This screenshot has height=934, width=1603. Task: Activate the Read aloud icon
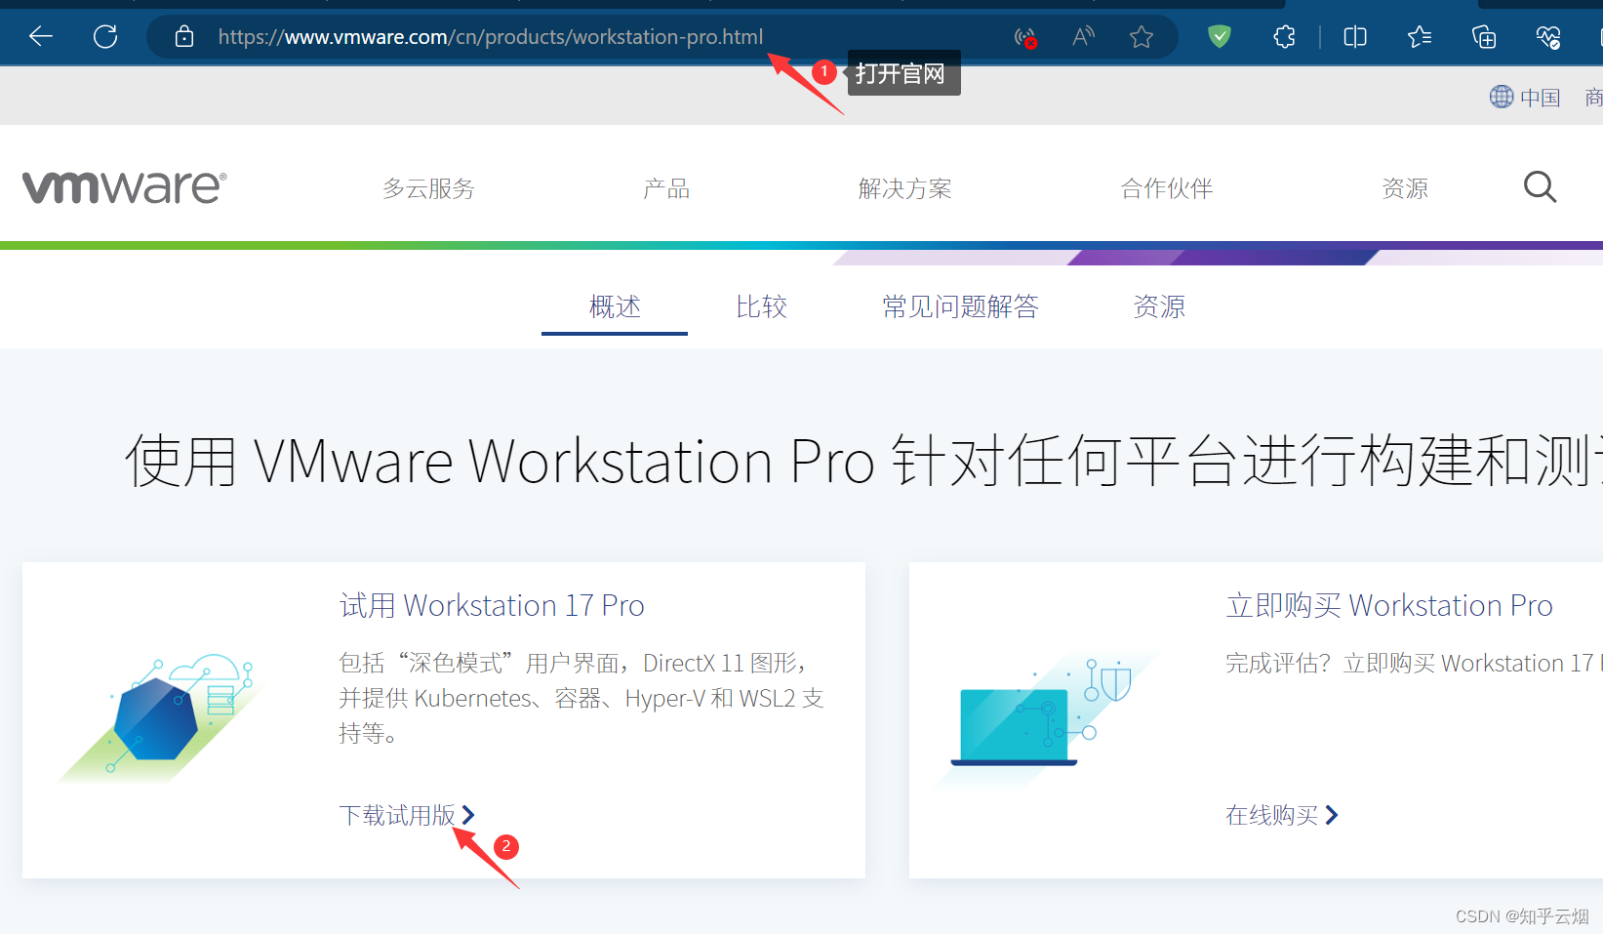coord(1083,37)
